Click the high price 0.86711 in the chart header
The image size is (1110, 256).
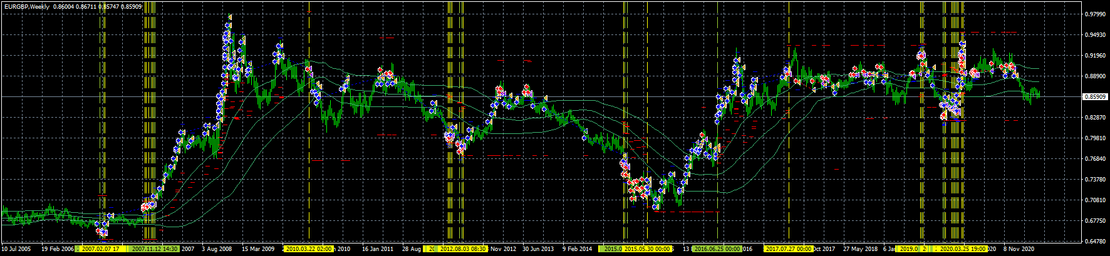coord(86,6)
